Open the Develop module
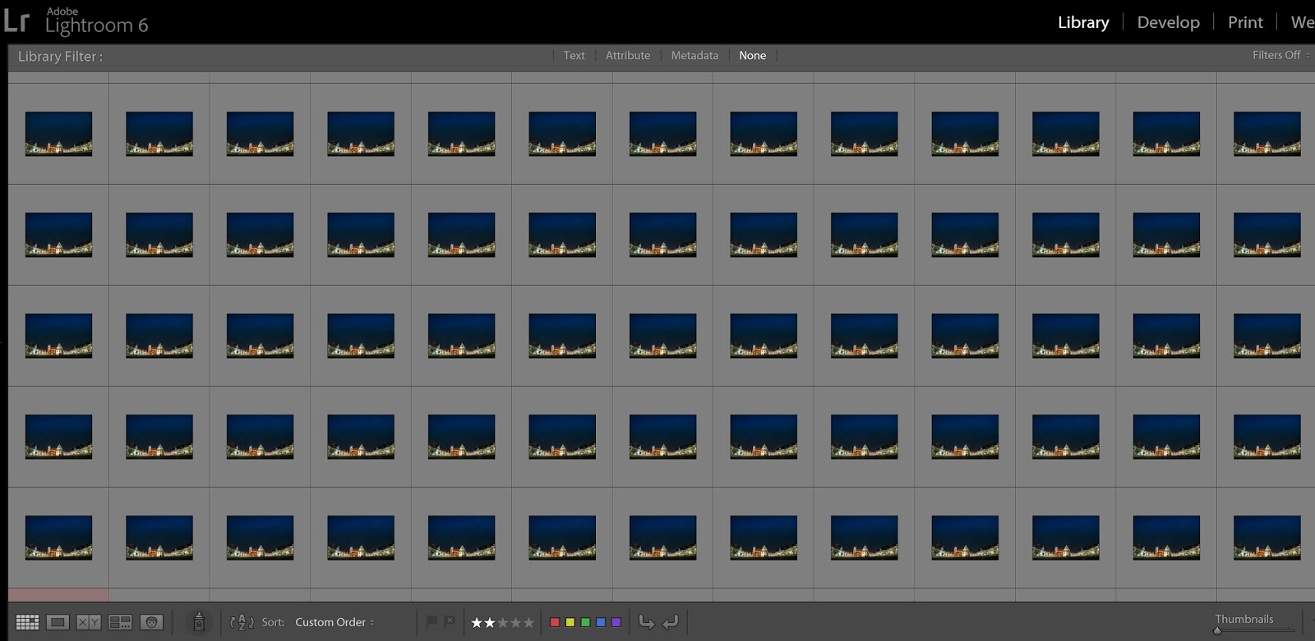Screen dimensions: 1315x641 tap(1168, 22)
